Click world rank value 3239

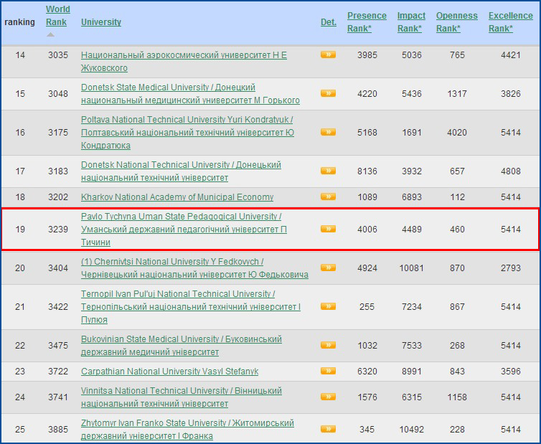[x=58, y=229]
